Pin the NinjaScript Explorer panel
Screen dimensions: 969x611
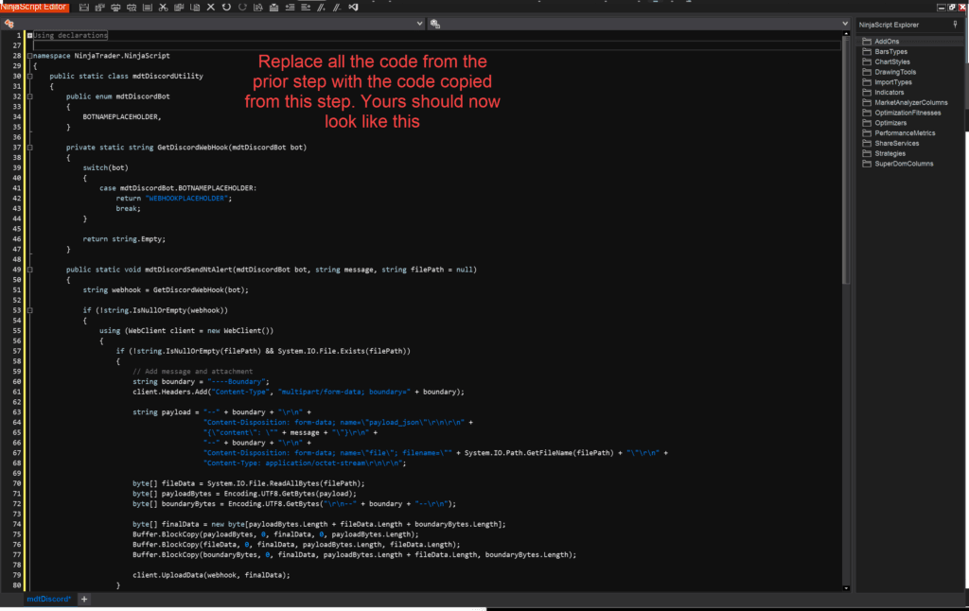[x=956, y=25]
